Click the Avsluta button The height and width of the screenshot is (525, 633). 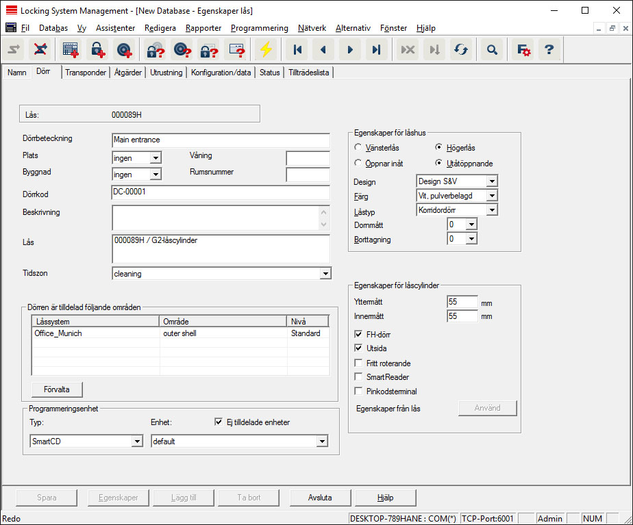point(320,498)
